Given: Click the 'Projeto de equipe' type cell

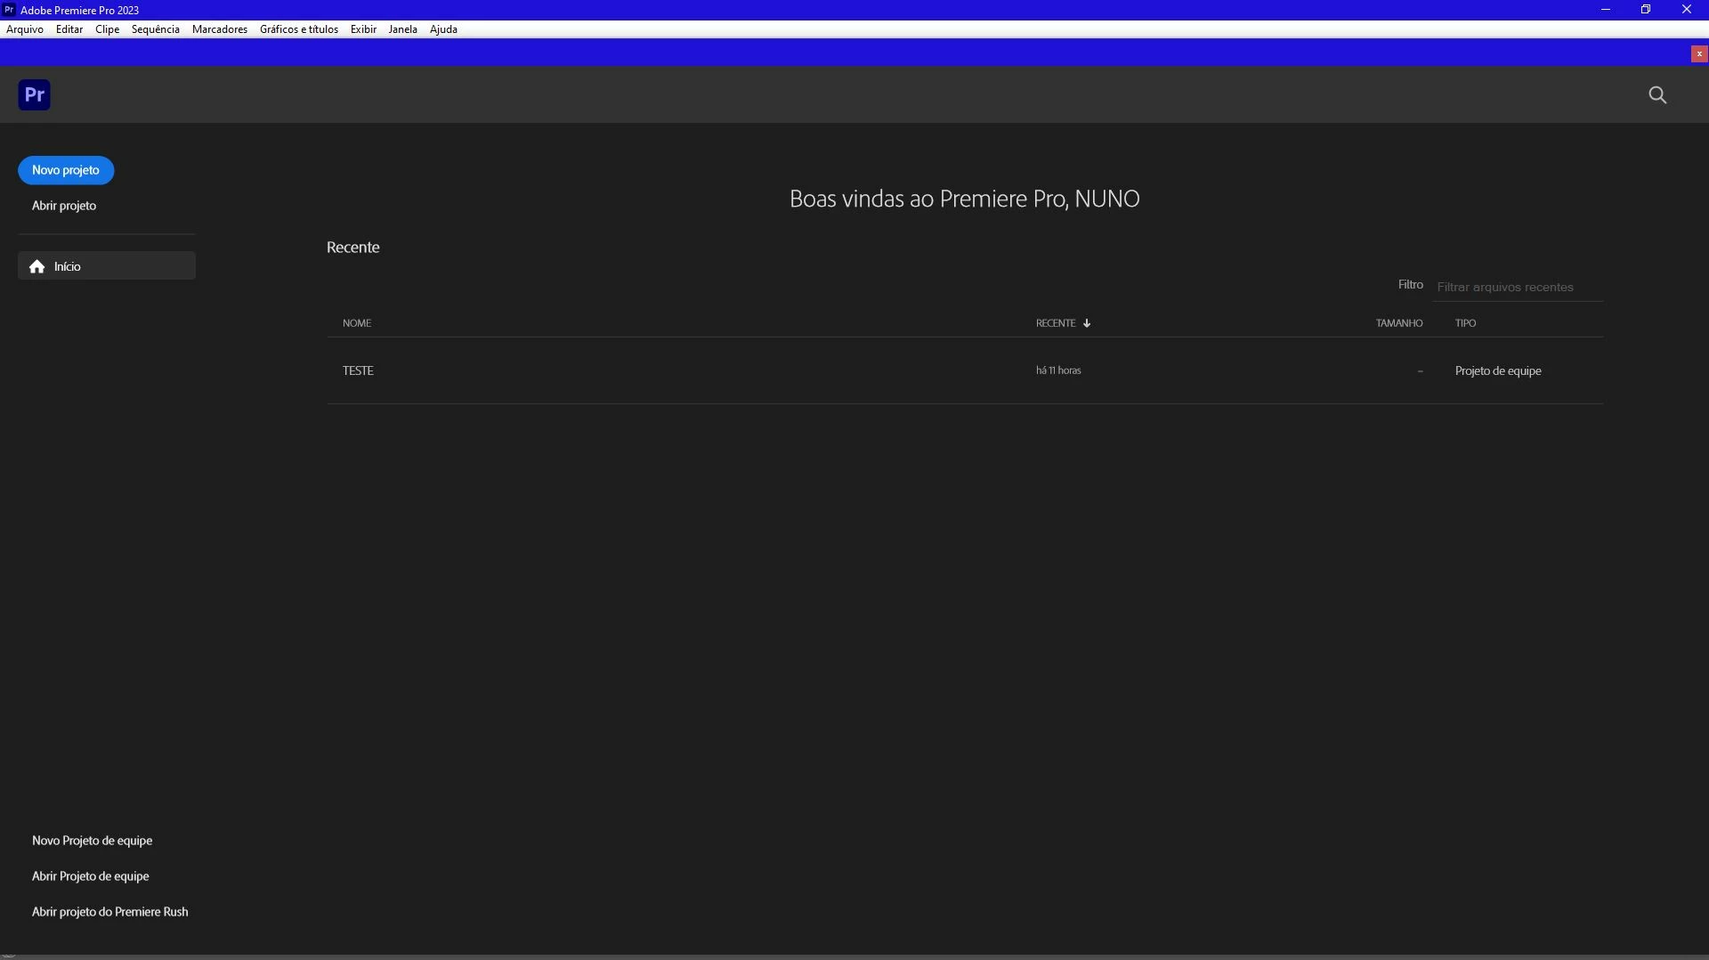Looking at the screenshot, I should pos(1498,371).
